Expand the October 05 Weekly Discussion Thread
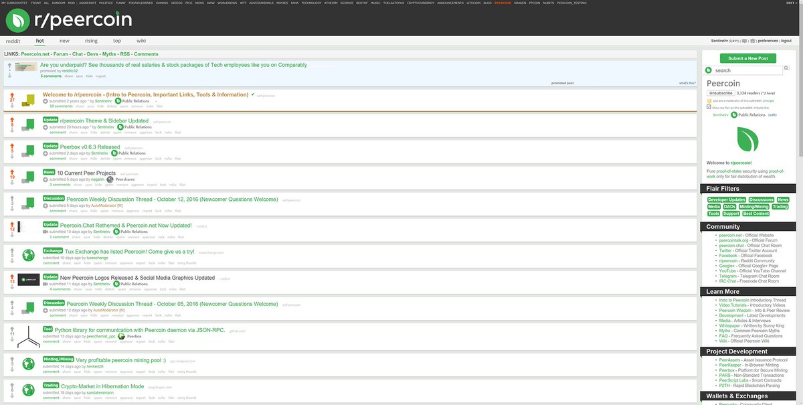 click(x=45, y=310)
